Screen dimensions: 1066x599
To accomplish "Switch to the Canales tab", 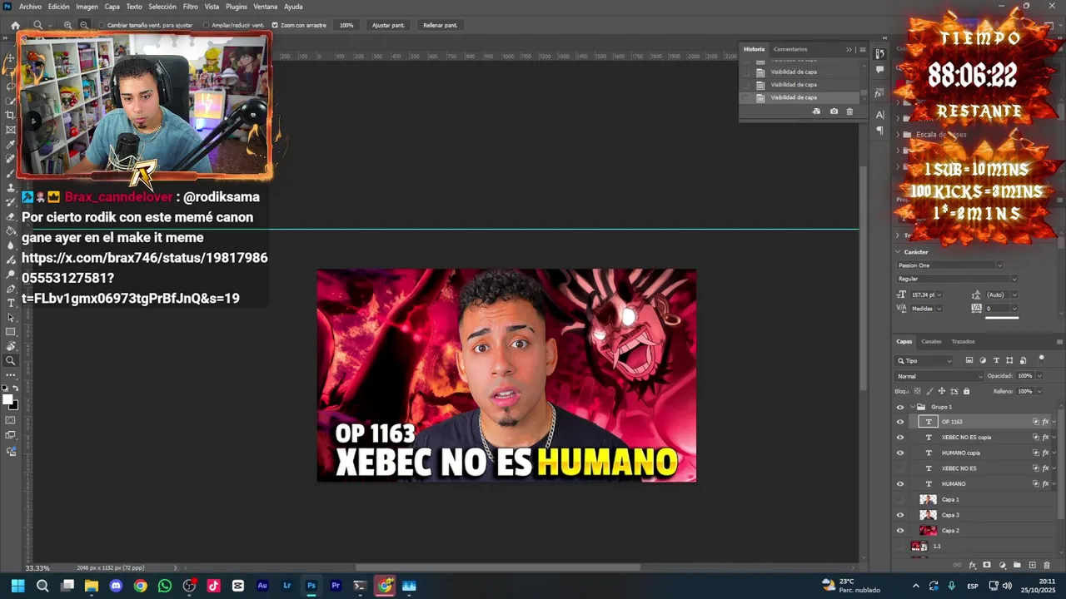I will pos(931,342).
